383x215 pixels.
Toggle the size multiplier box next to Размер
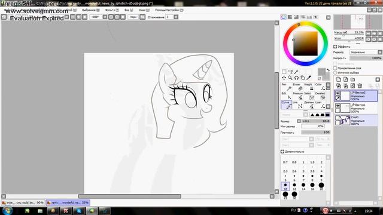(x=299, y=121)
